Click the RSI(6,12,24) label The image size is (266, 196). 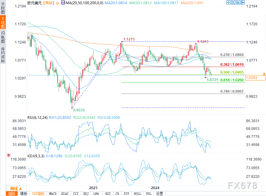coord(38,118)
